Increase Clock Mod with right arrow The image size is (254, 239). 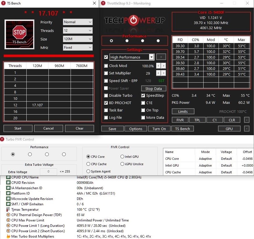point(164,66)
